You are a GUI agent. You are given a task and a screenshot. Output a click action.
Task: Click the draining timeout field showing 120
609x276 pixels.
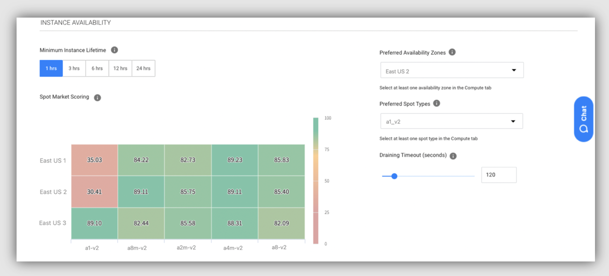tap(499, 175)
